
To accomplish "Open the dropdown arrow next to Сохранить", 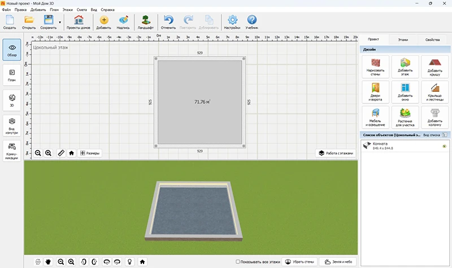I will pyautogui.click(x=60, y=23).
